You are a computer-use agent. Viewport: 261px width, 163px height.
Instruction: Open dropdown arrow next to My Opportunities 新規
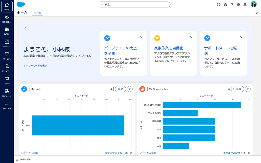point(248,89)
